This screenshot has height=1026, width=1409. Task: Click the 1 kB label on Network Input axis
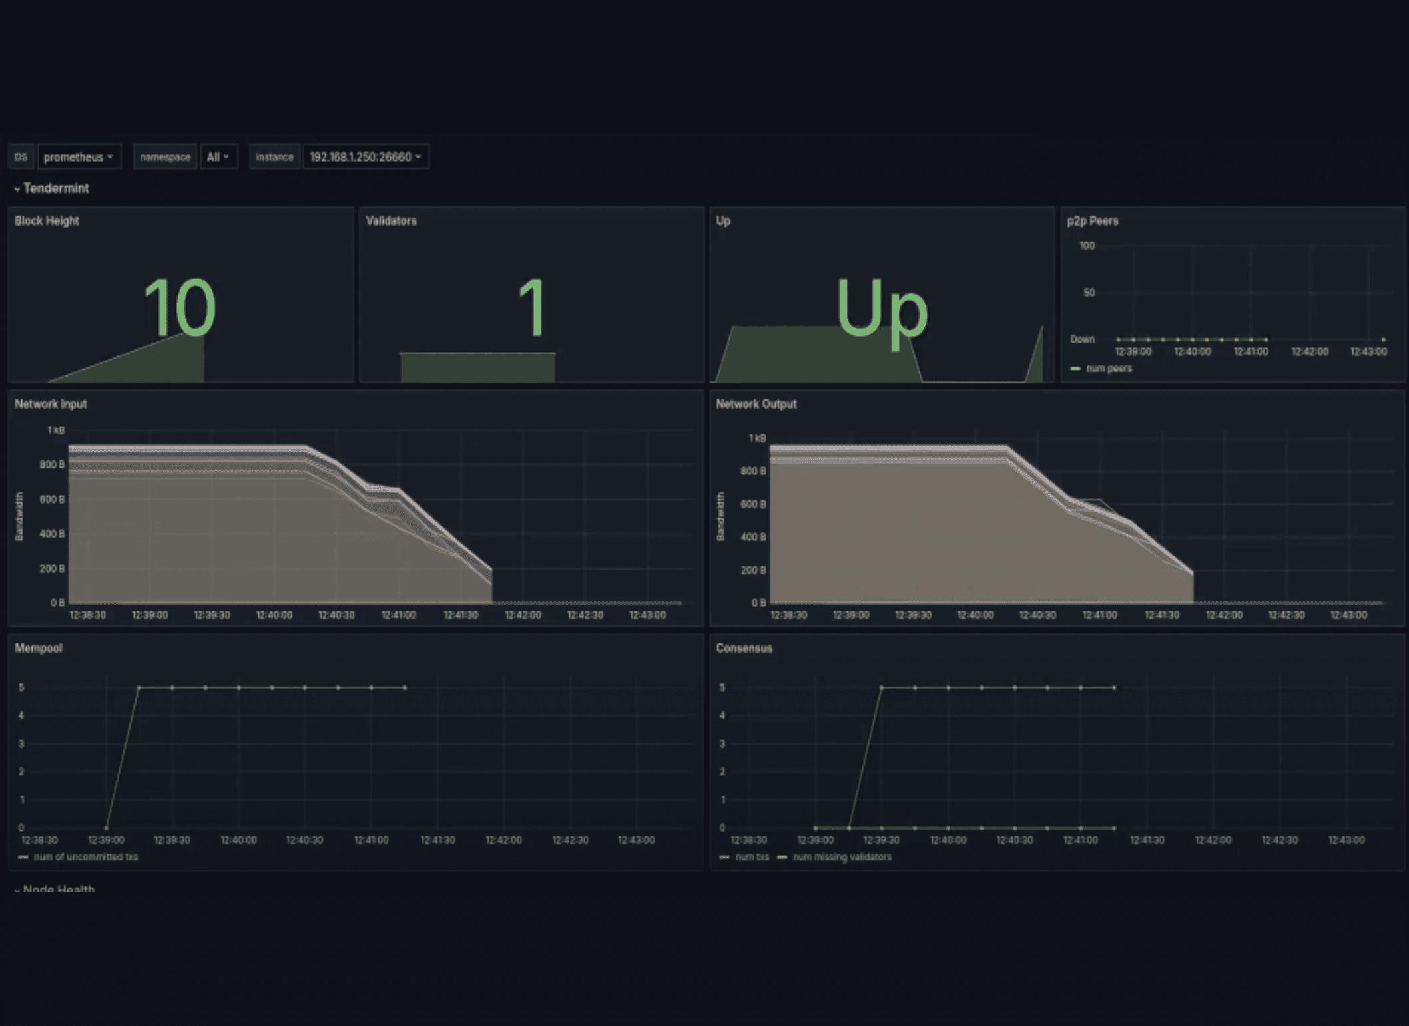click(x=56, y=430)
